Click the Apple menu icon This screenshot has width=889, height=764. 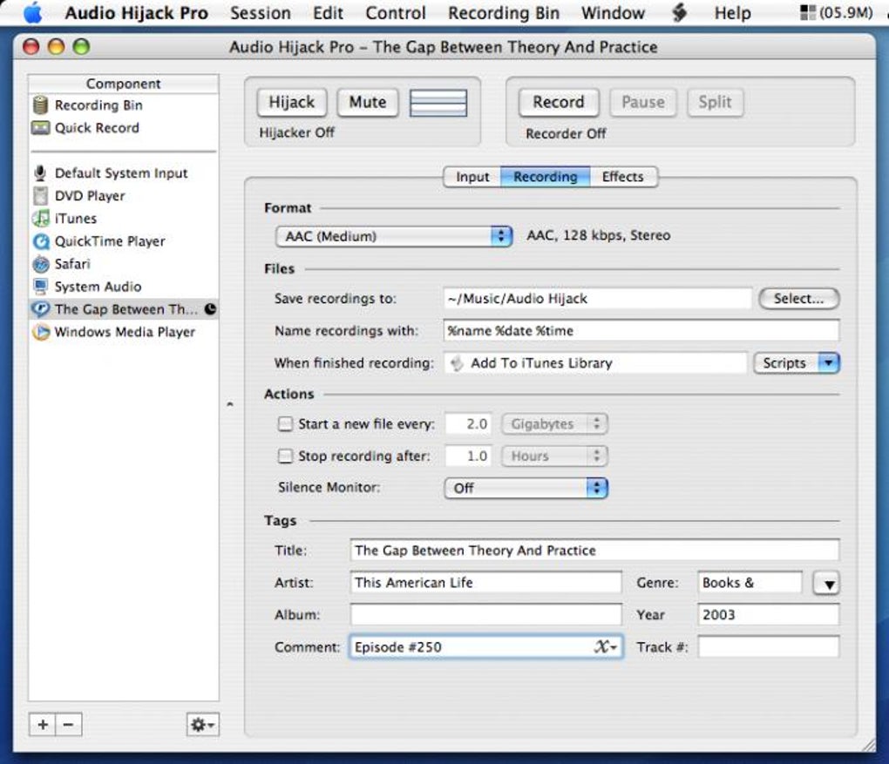[31, 13]
